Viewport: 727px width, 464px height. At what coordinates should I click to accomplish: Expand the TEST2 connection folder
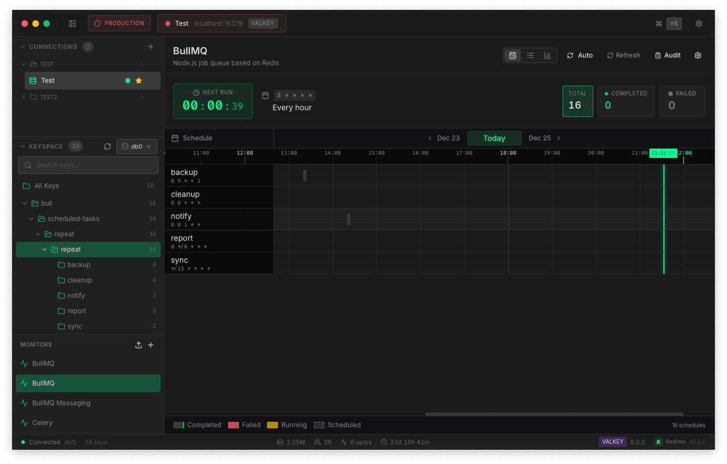[x=23, y=97]
